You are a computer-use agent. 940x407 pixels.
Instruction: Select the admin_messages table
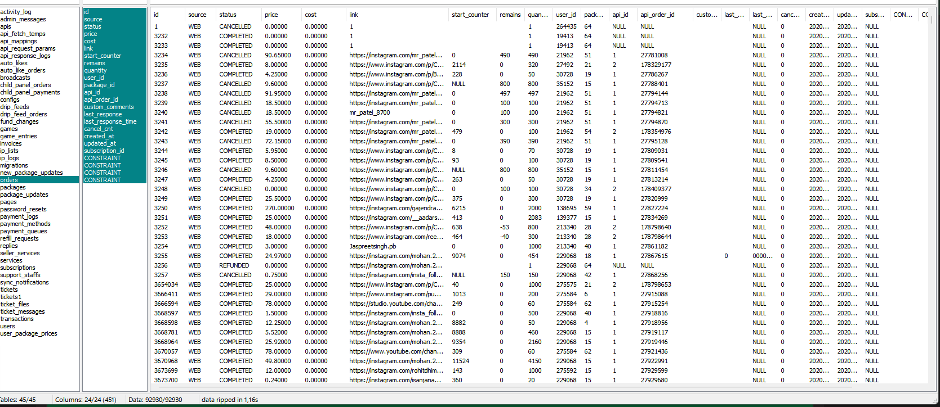click(x=23, y=19)
